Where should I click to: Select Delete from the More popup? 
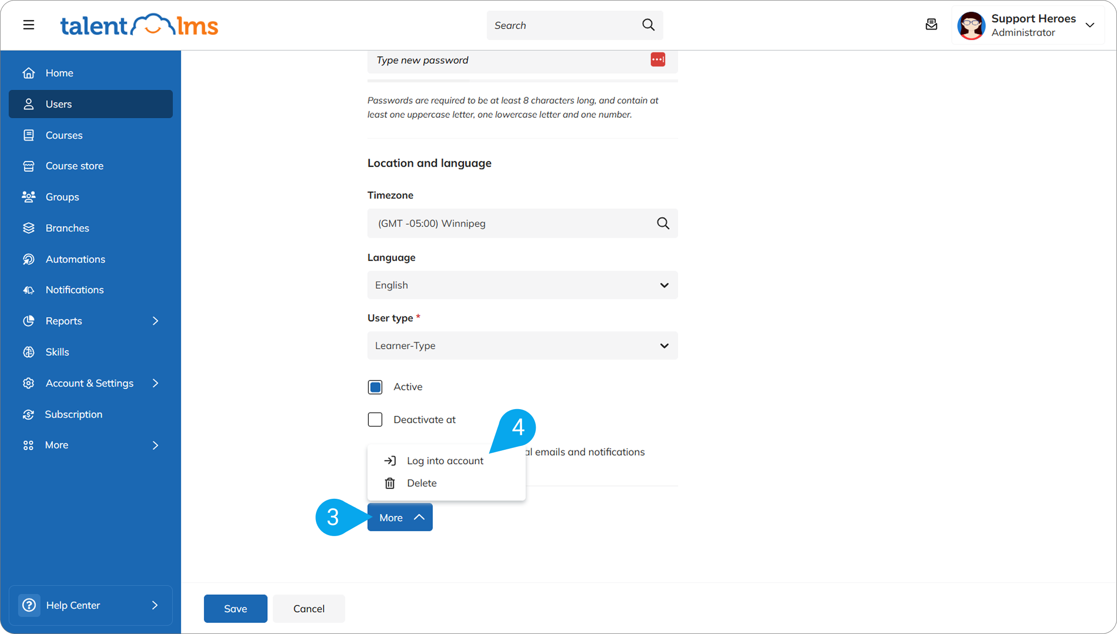tap(446, 483)
